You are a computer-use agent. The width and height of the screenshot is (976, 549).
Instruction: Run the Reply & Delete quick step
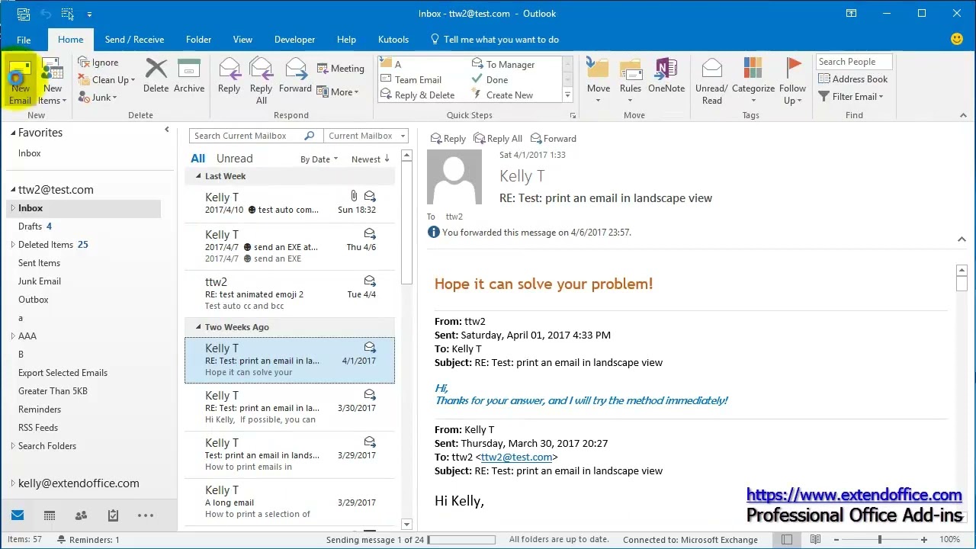(418, 95)
